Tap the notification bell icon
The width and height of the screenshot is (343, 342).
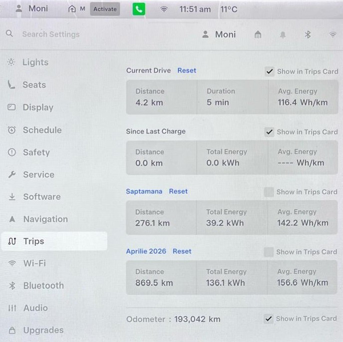[x=283, y=34]
